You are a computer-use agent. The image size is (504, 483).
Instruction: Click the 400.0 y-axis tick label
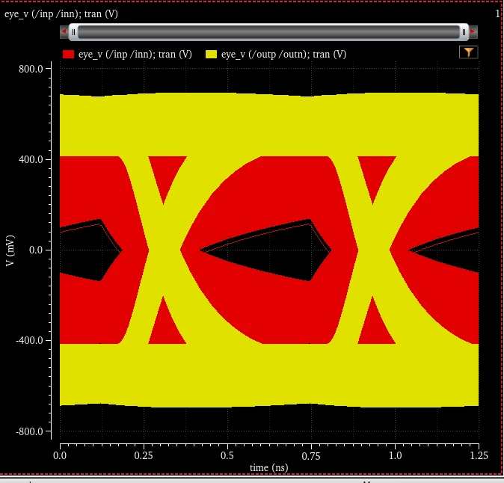tap(31, 159)
